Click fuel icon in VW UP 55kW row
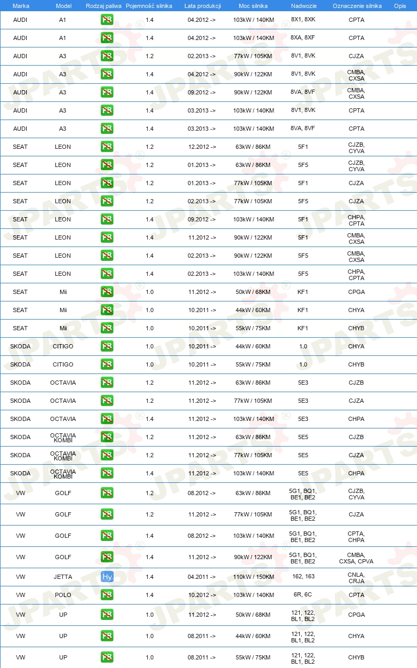 coord(107,657)
